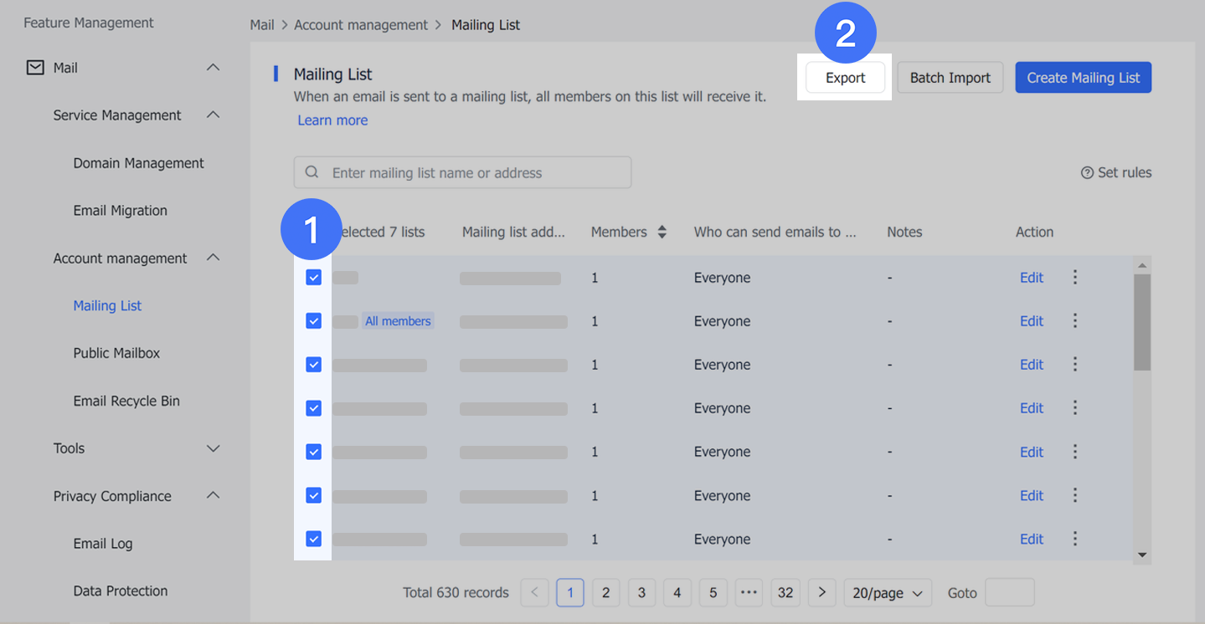
Task: Click the Mail envelope icon in the sidebar
Action: pyautogui.click(x=34, y=67)
